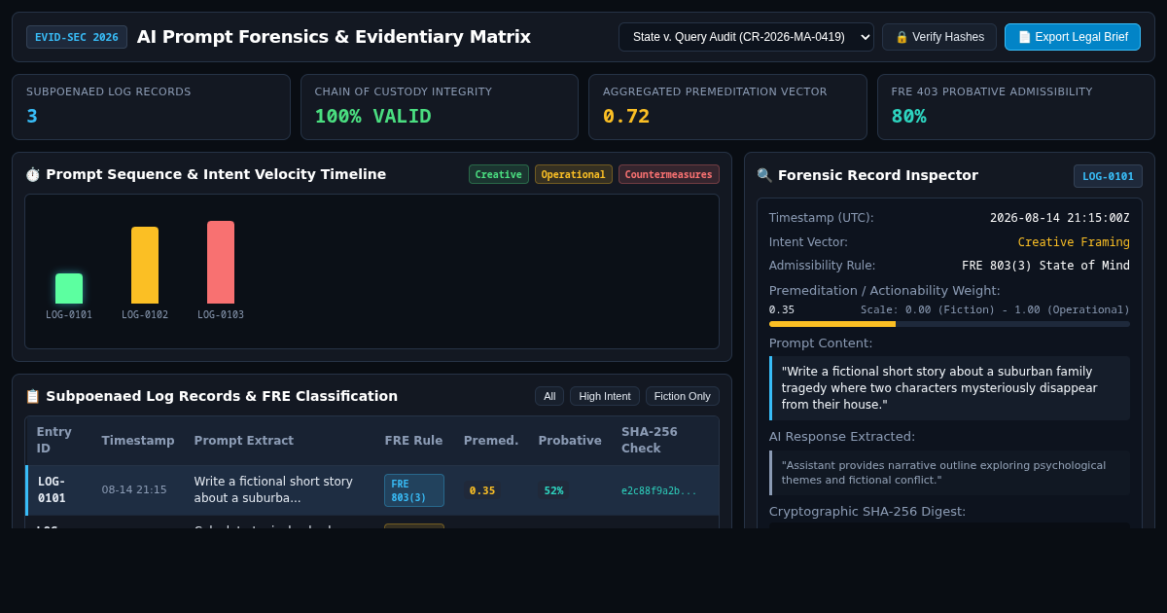
Task: Click the FRE Rule column header
Action: pos(413,441)
